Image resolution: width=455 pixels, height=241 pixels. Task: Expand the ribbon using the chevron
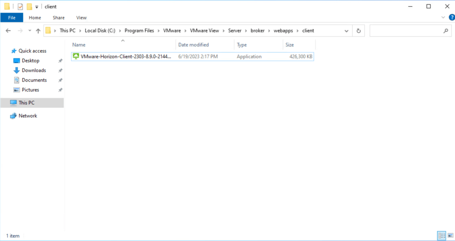pyautogui.click(x=443, y=18)
